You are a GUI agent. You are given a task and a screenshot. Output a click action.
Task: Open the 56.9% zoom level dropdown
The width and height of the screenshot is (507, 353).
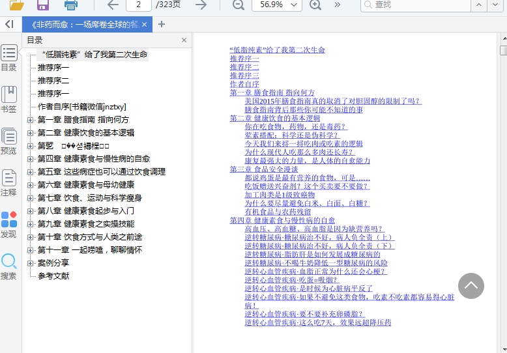pyautogui.click(x=295, y=5)
